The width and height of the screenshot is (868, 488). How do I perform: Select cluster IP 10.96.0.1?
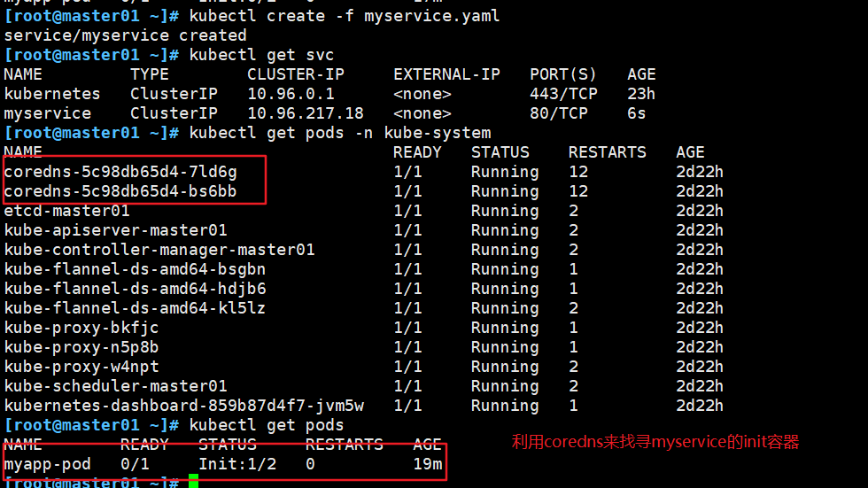pos(291,94)
